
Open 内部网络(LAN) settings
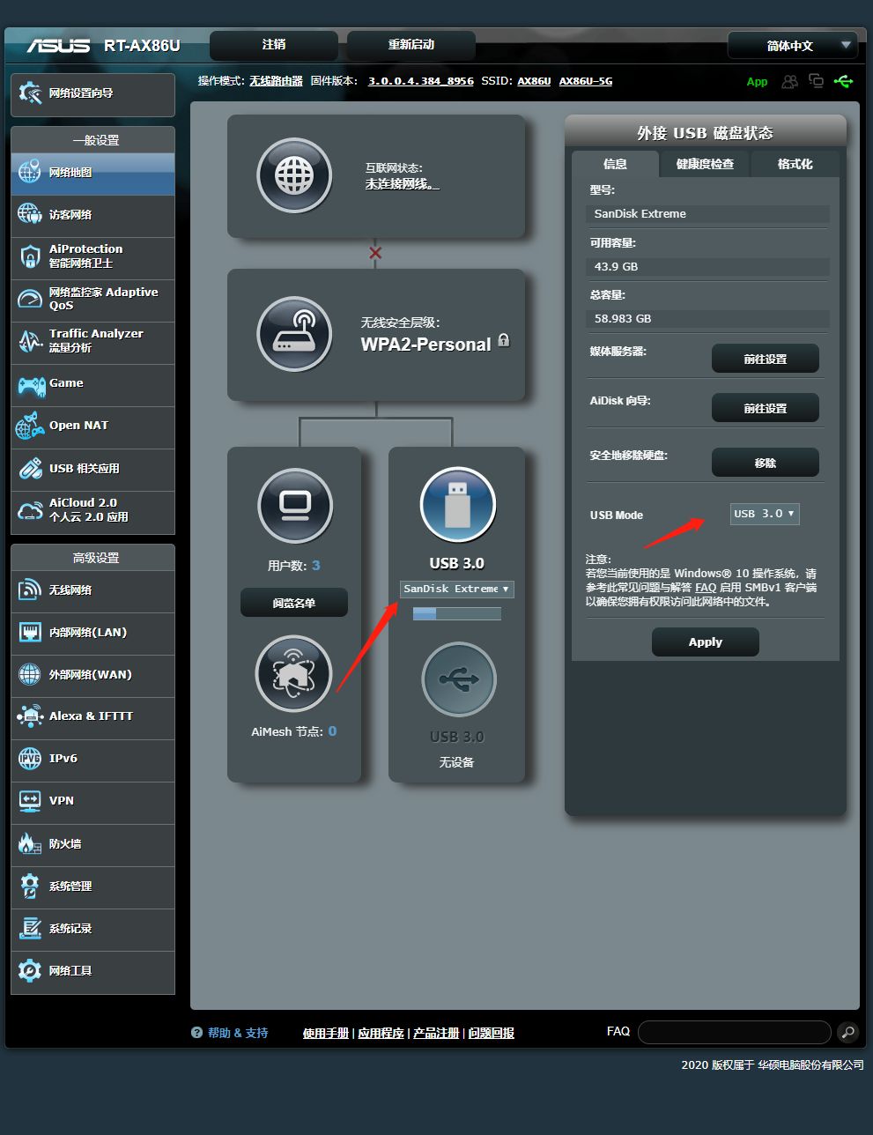pyautogui.click(x=92, y=633)
